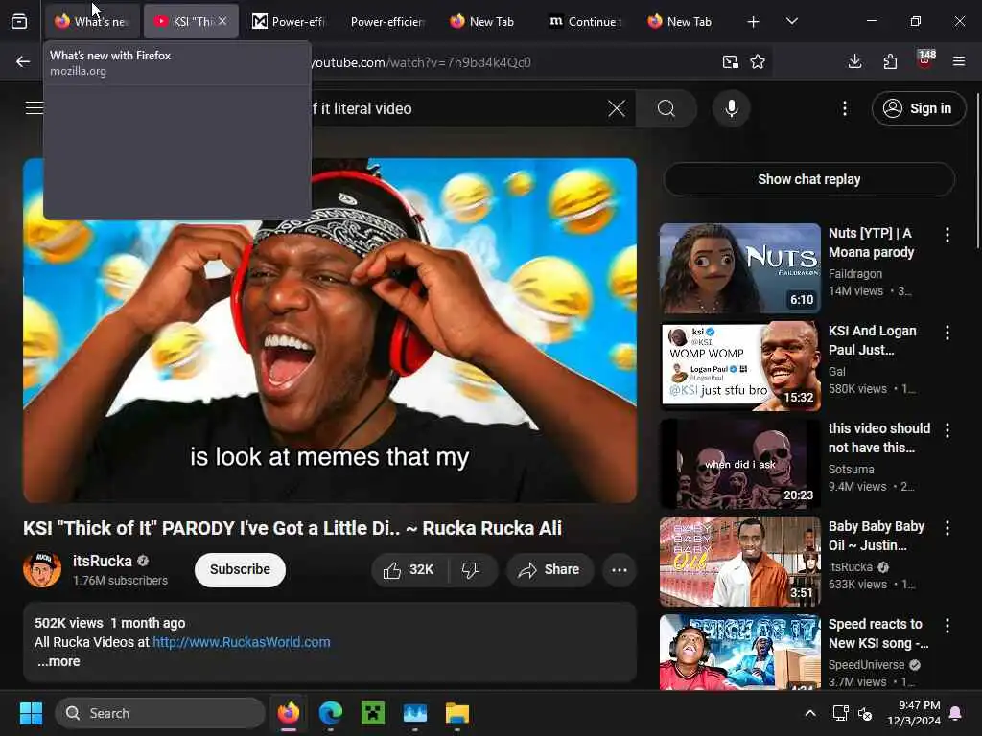Screen dimensions: 982x736
Task: Expand description with ...more
Action: [x=58, y=661]
